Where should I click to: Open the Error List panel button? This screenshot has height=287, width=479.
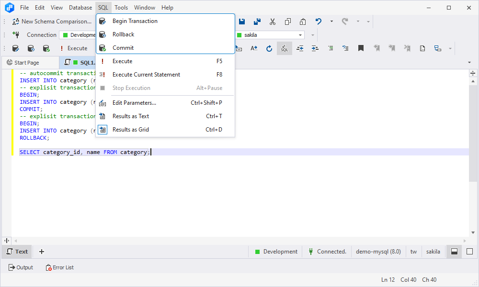(x=60, y=267)
